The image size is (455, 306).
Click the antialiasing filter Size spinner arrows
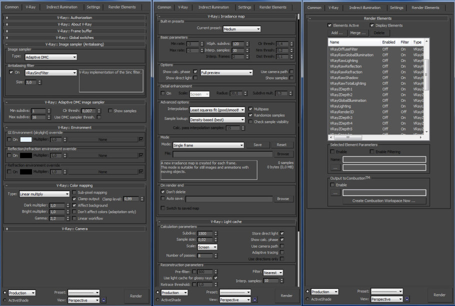40,82
